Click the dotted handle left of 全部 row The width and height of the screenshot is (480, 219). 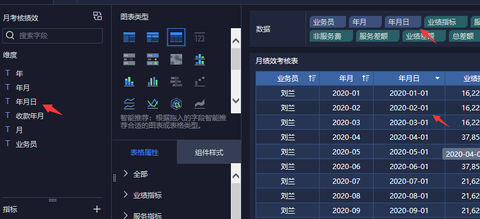point(115,178)
